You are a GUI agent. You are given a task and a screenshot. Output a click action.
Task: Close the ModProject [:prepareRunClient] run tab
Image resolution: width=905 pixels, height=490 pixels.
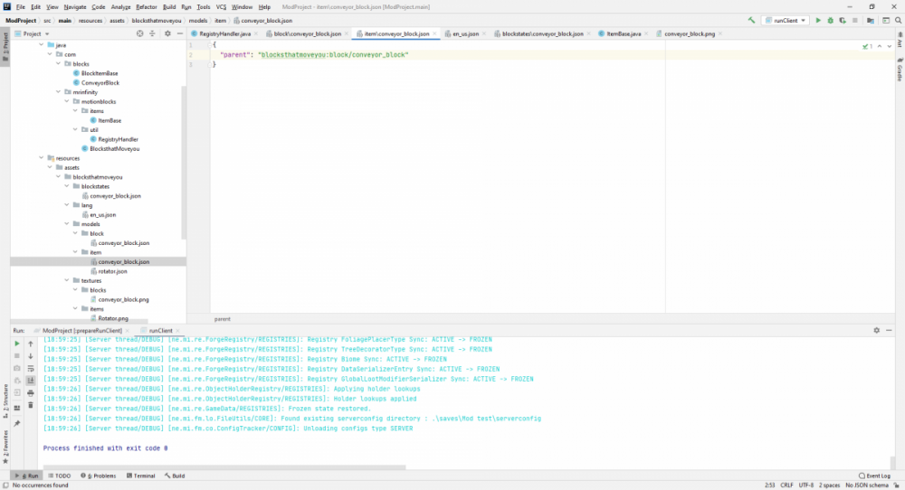[x=128, y=331]
